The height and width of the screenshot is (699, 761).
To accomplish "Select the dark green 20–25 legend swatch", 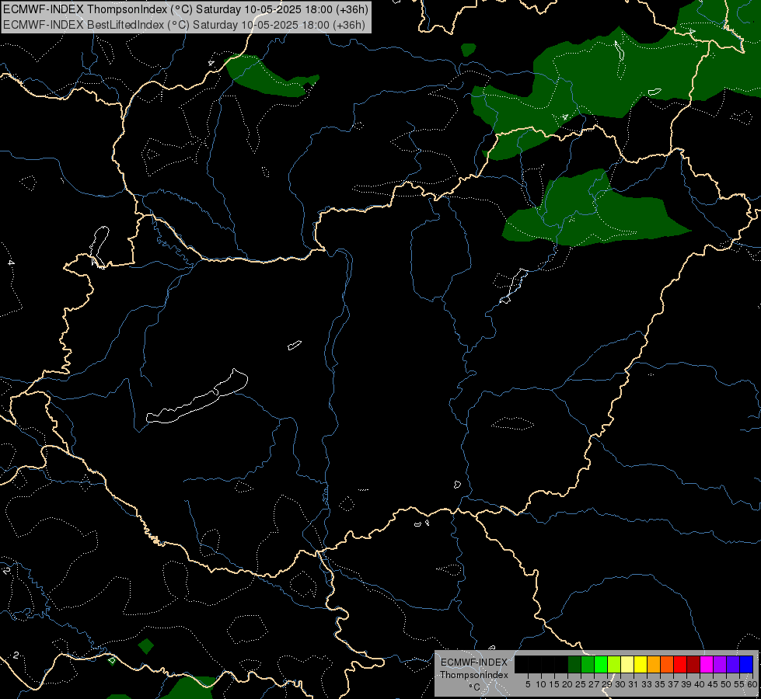I will [574, 664].
